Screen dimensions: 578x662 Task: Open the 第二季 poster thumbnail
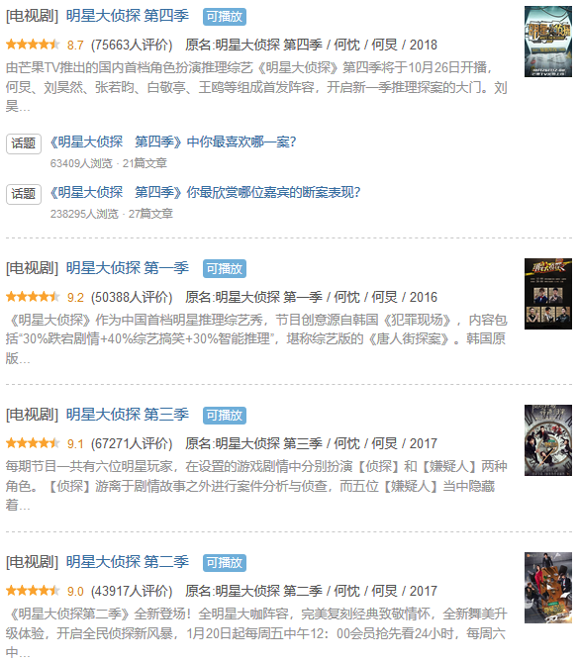[548, 588]
